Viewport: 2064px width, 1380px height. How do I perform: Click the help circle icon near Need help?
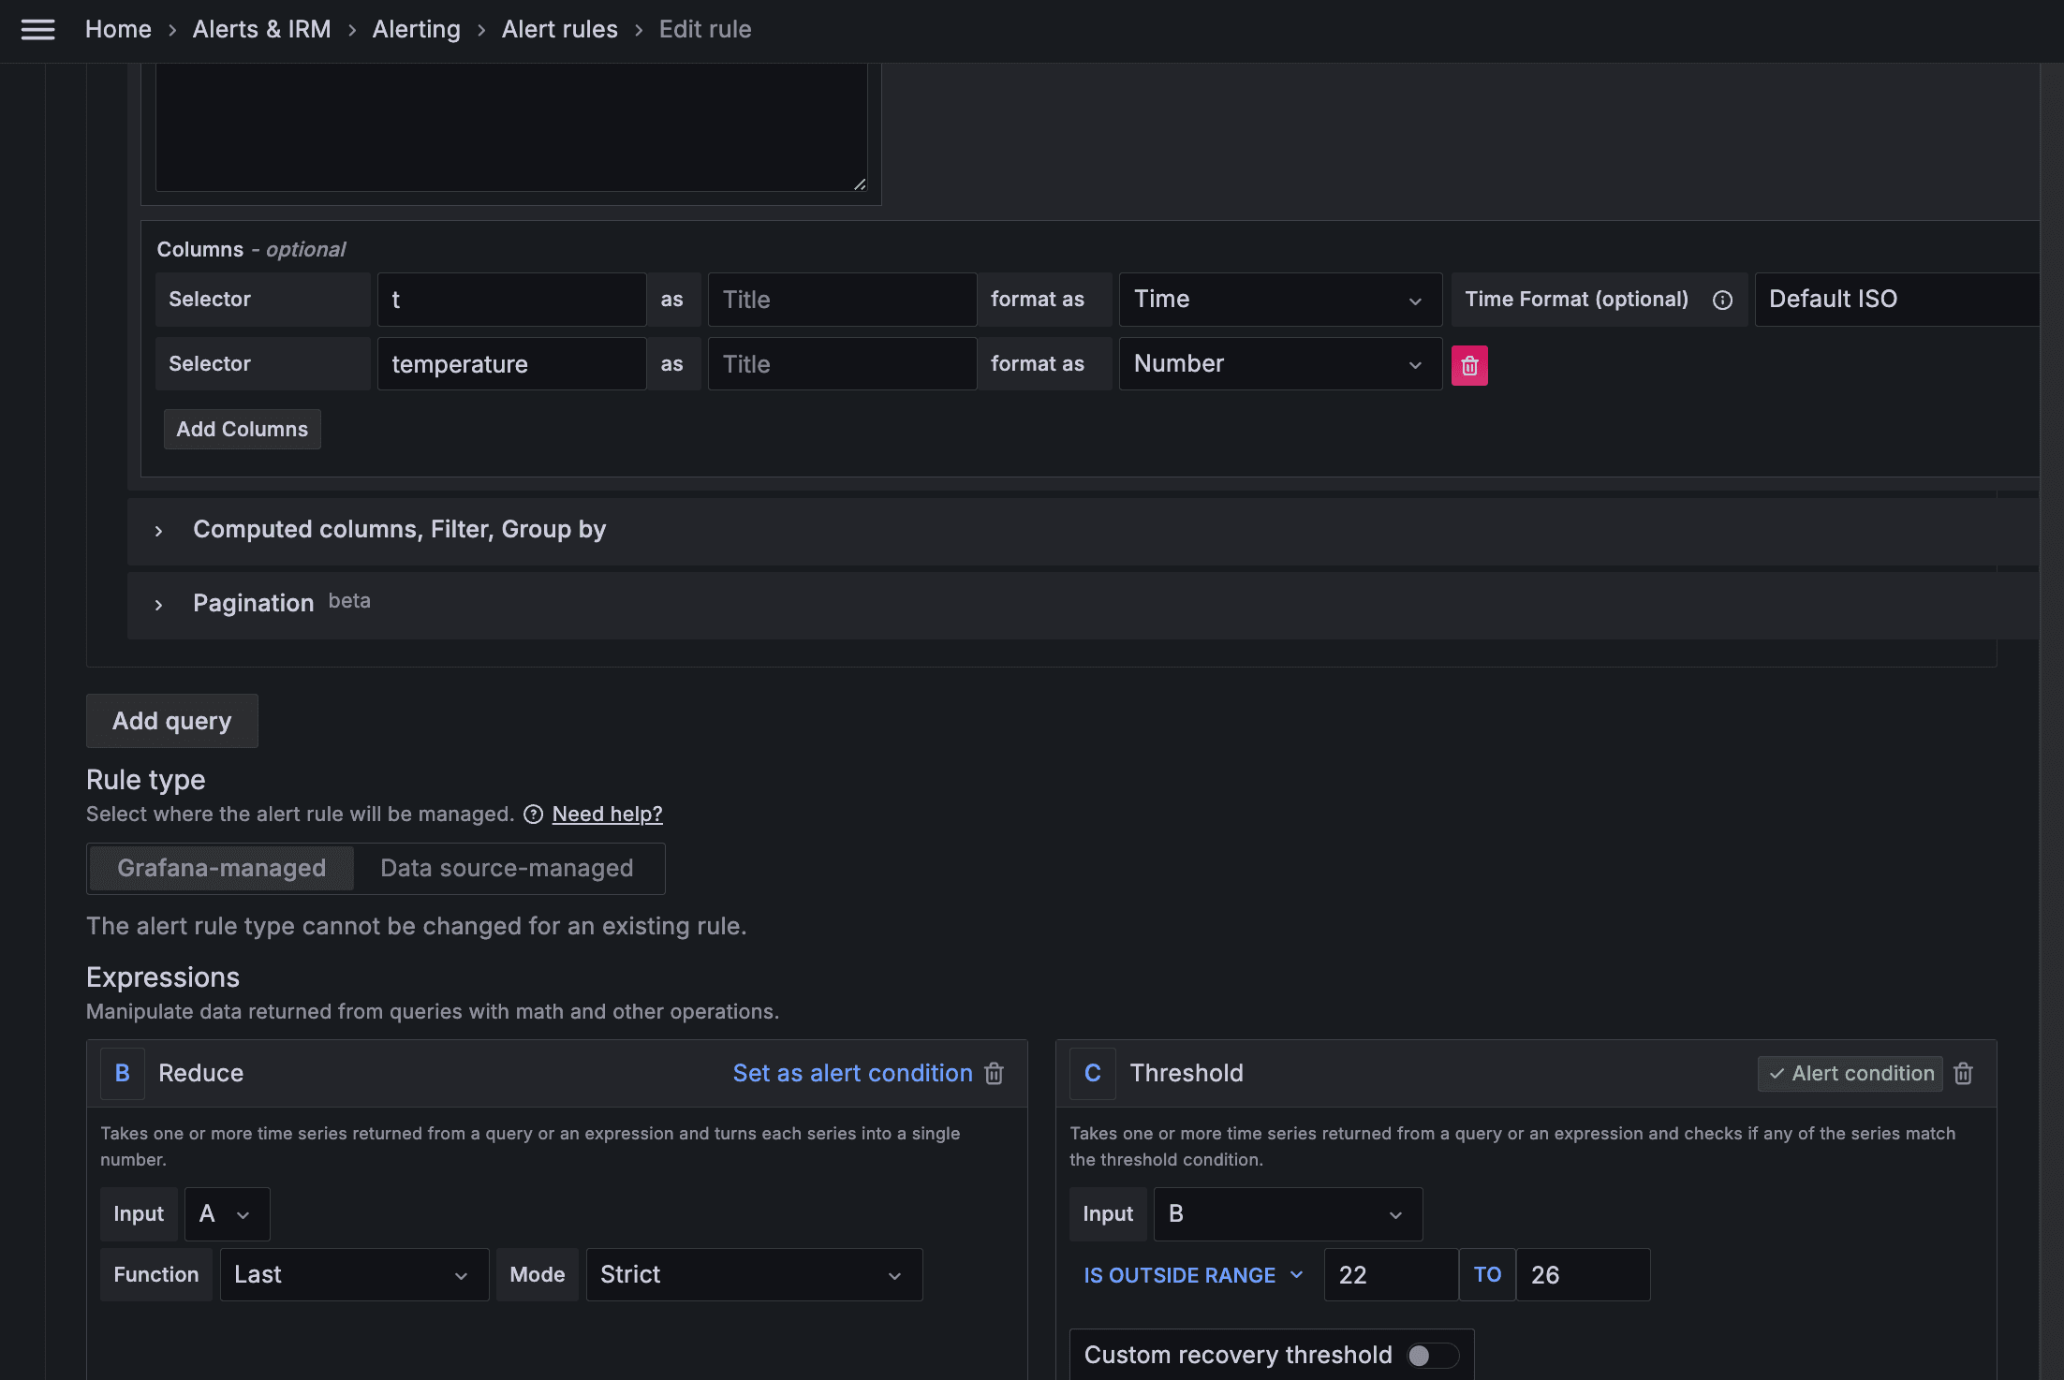(x=533, y=814)
